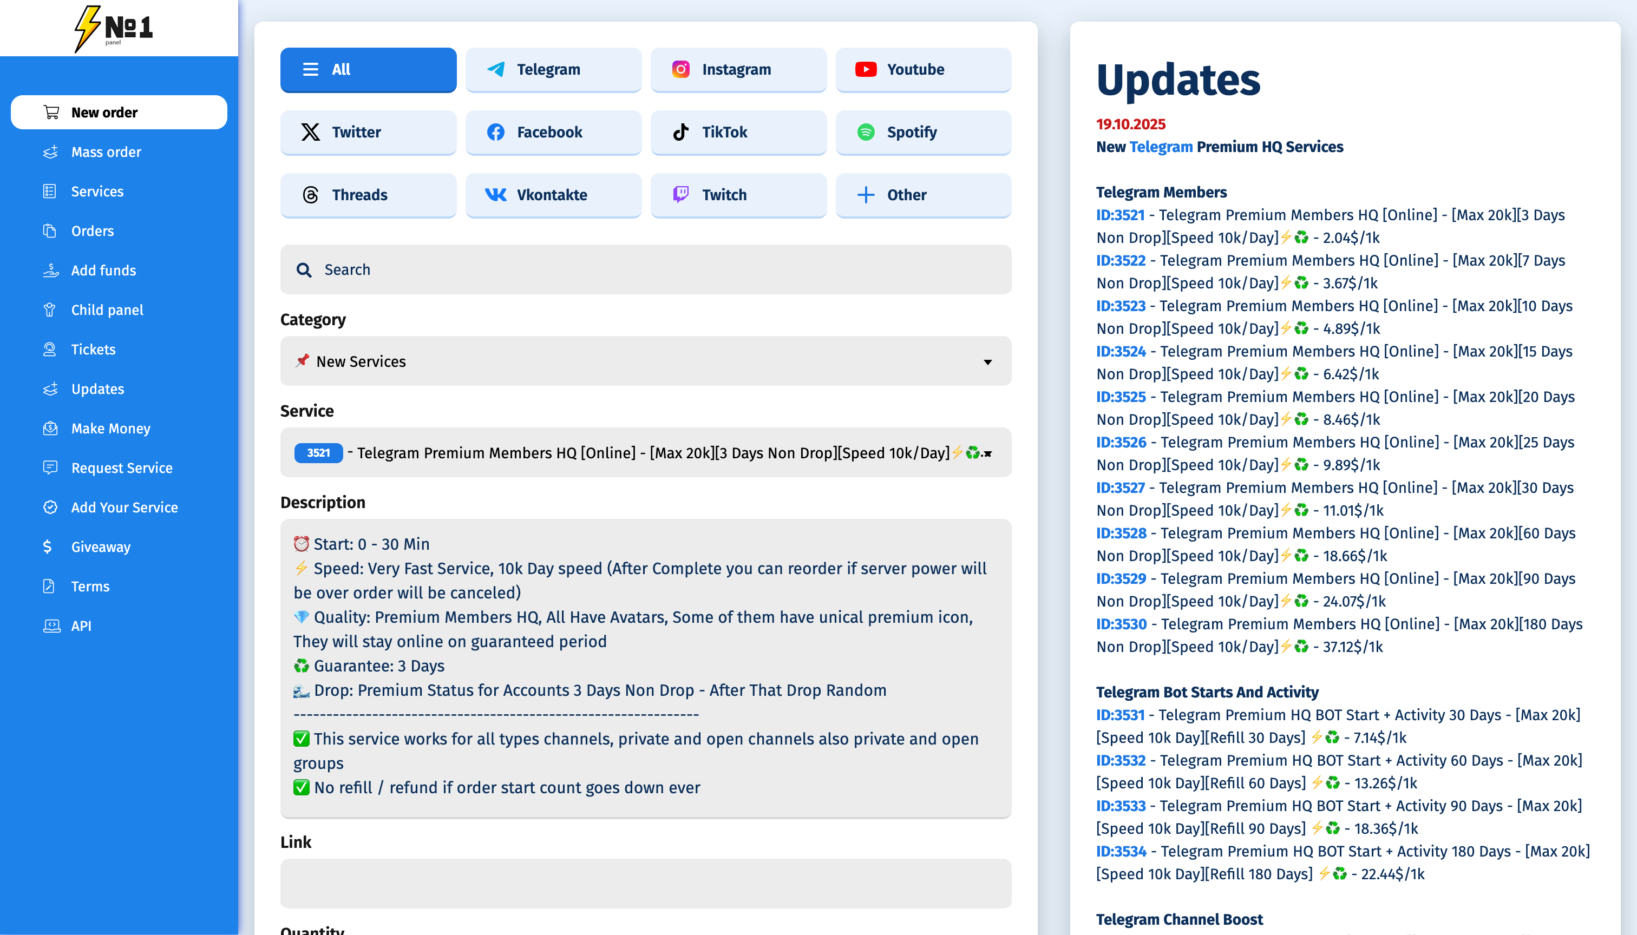Click the Add funds sidebar icon
The height and width of the screenshot is (935, 1637).
click(51, 271)
